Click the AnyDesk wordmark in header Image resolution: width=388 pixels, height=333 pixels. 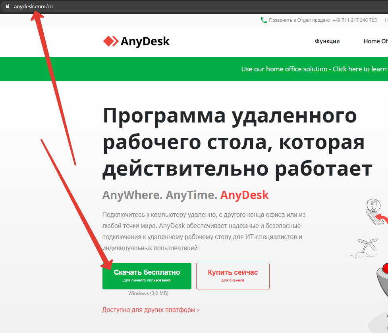[x=145, y=41]
